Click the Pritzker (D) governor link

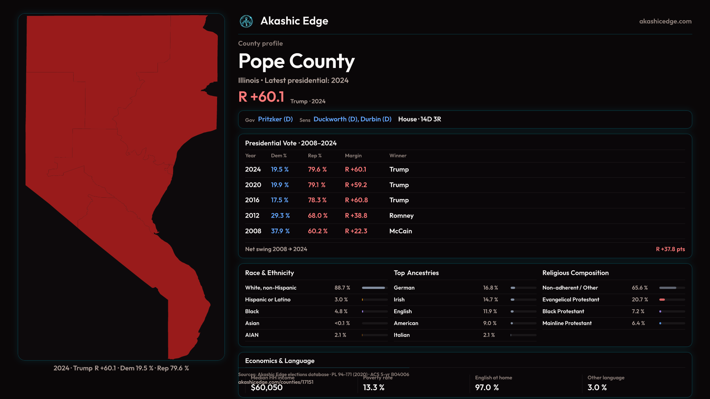275,119
